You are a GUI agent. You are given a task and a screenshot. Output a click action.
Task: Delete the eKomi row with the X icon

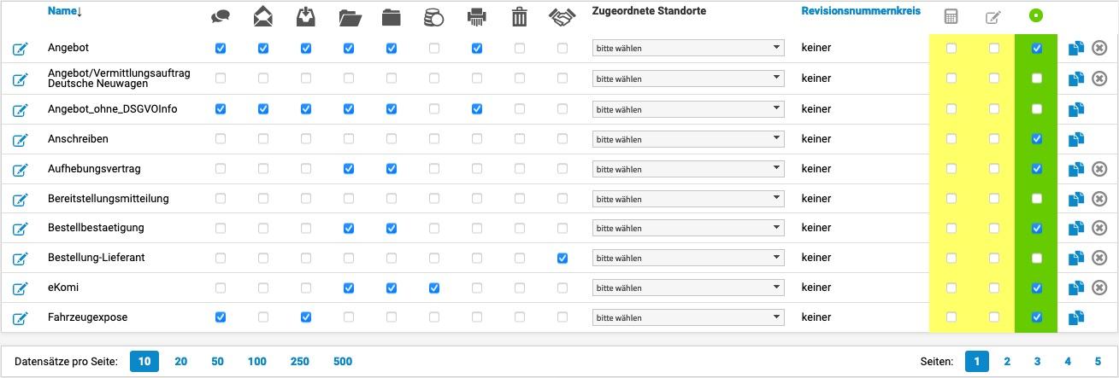(x=1100, y=288)
